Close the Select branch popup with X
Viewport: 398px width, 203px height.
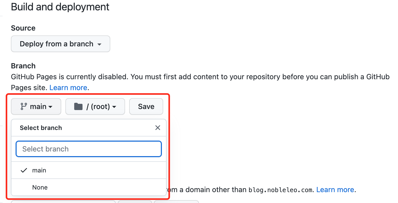[x=157, y=128]
